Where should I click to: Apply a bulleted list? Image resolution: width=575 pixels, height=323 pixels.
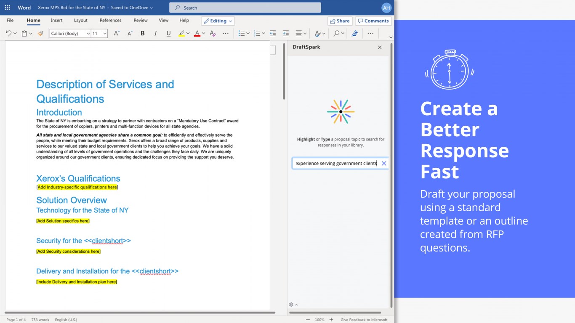point(241,33)
